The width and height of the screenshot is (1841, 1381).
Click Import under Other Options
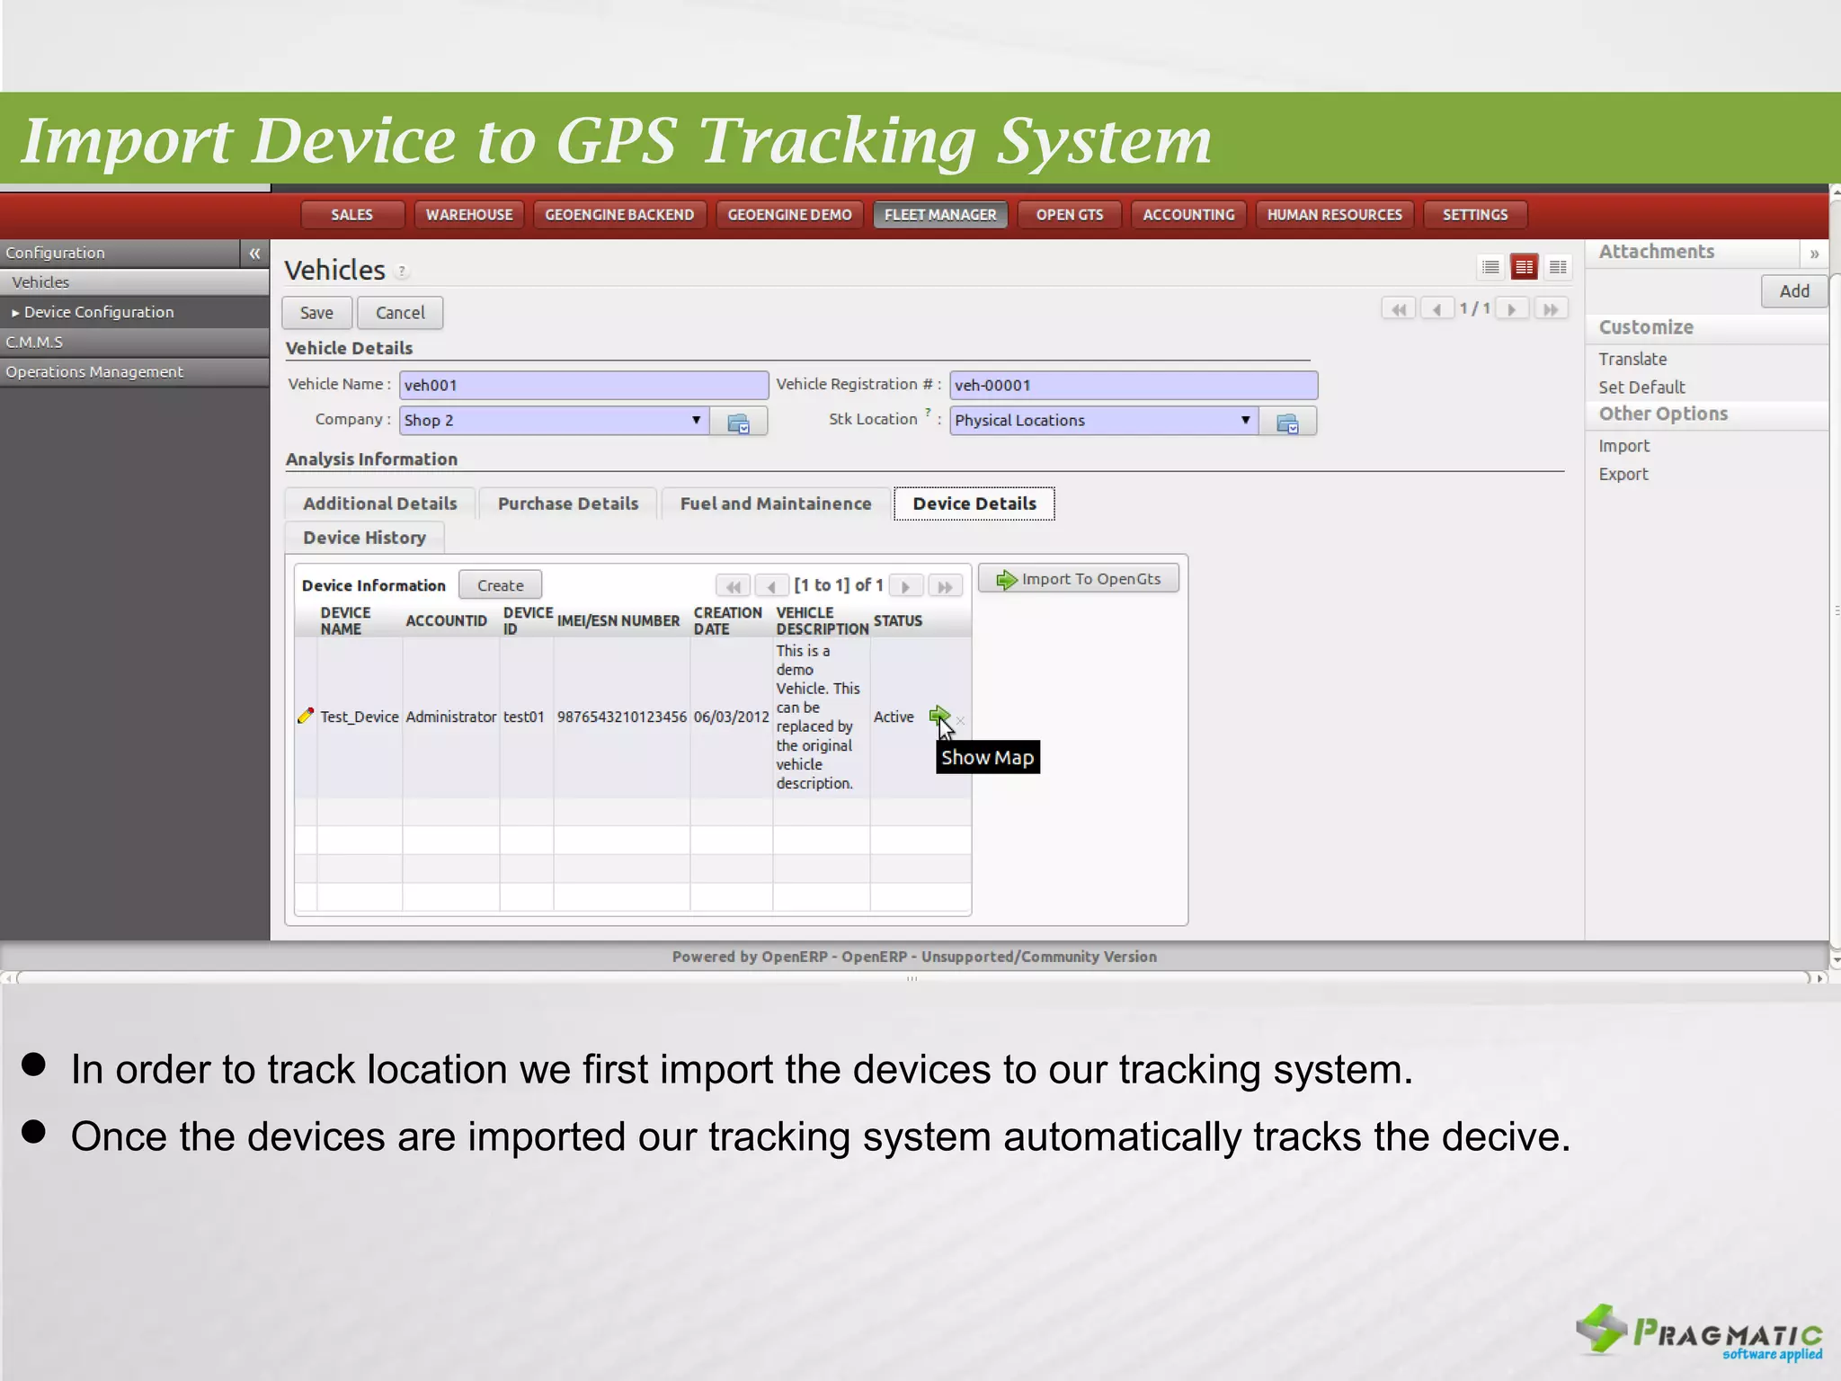pos(1623,446)
